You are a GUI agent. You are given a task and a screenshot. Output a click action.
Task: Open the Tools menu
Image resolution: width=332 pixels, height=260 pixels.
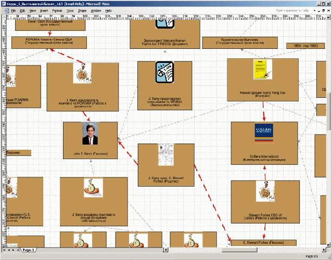pyautogui.click(x=69, y=10)
